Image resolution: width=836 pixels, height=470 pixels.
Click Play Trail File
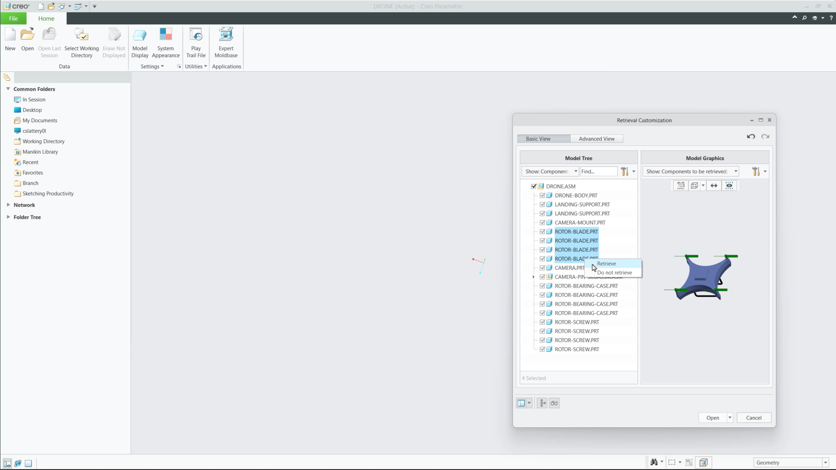(196, 43)
